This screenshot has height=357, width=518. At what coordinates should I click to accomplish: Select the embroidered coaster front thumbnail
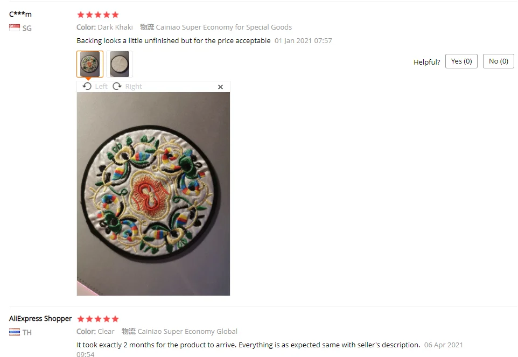point(90,64)
